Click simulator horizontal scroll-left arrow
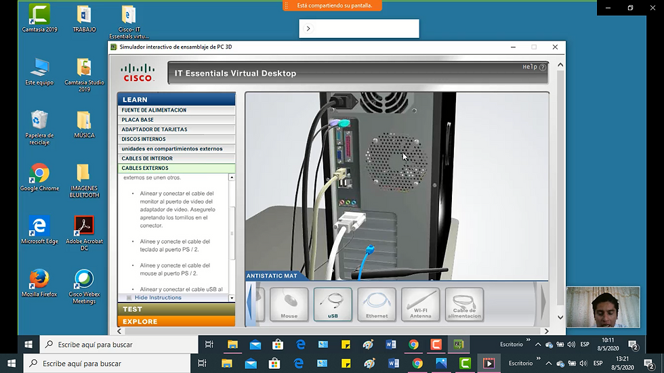 click(119, 331)
